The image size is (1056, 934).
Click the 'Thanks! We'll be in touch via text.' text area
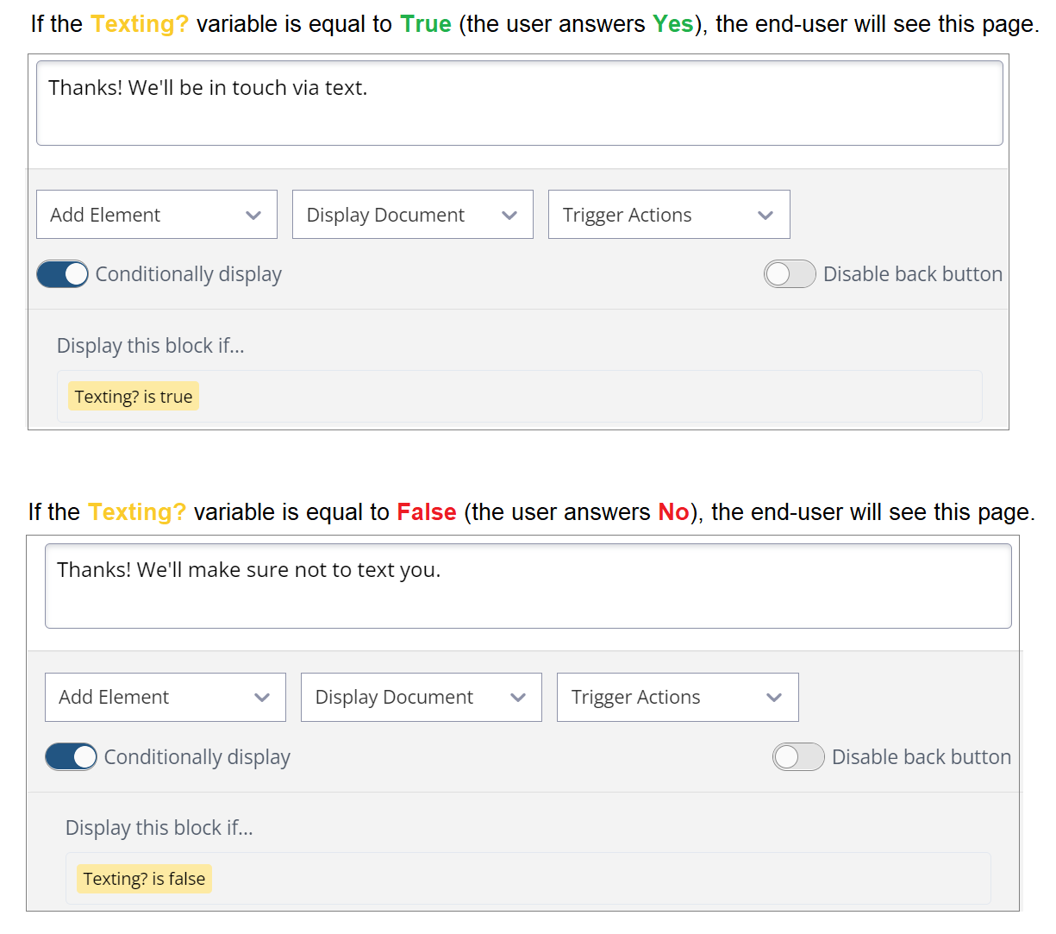pos(520,103)
